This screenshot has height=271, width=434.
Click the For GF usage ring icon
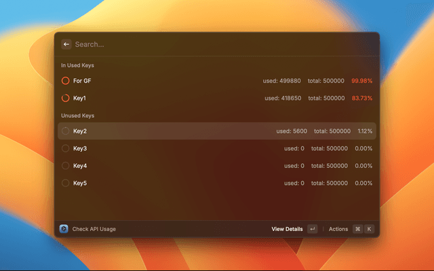click(66, 81)
